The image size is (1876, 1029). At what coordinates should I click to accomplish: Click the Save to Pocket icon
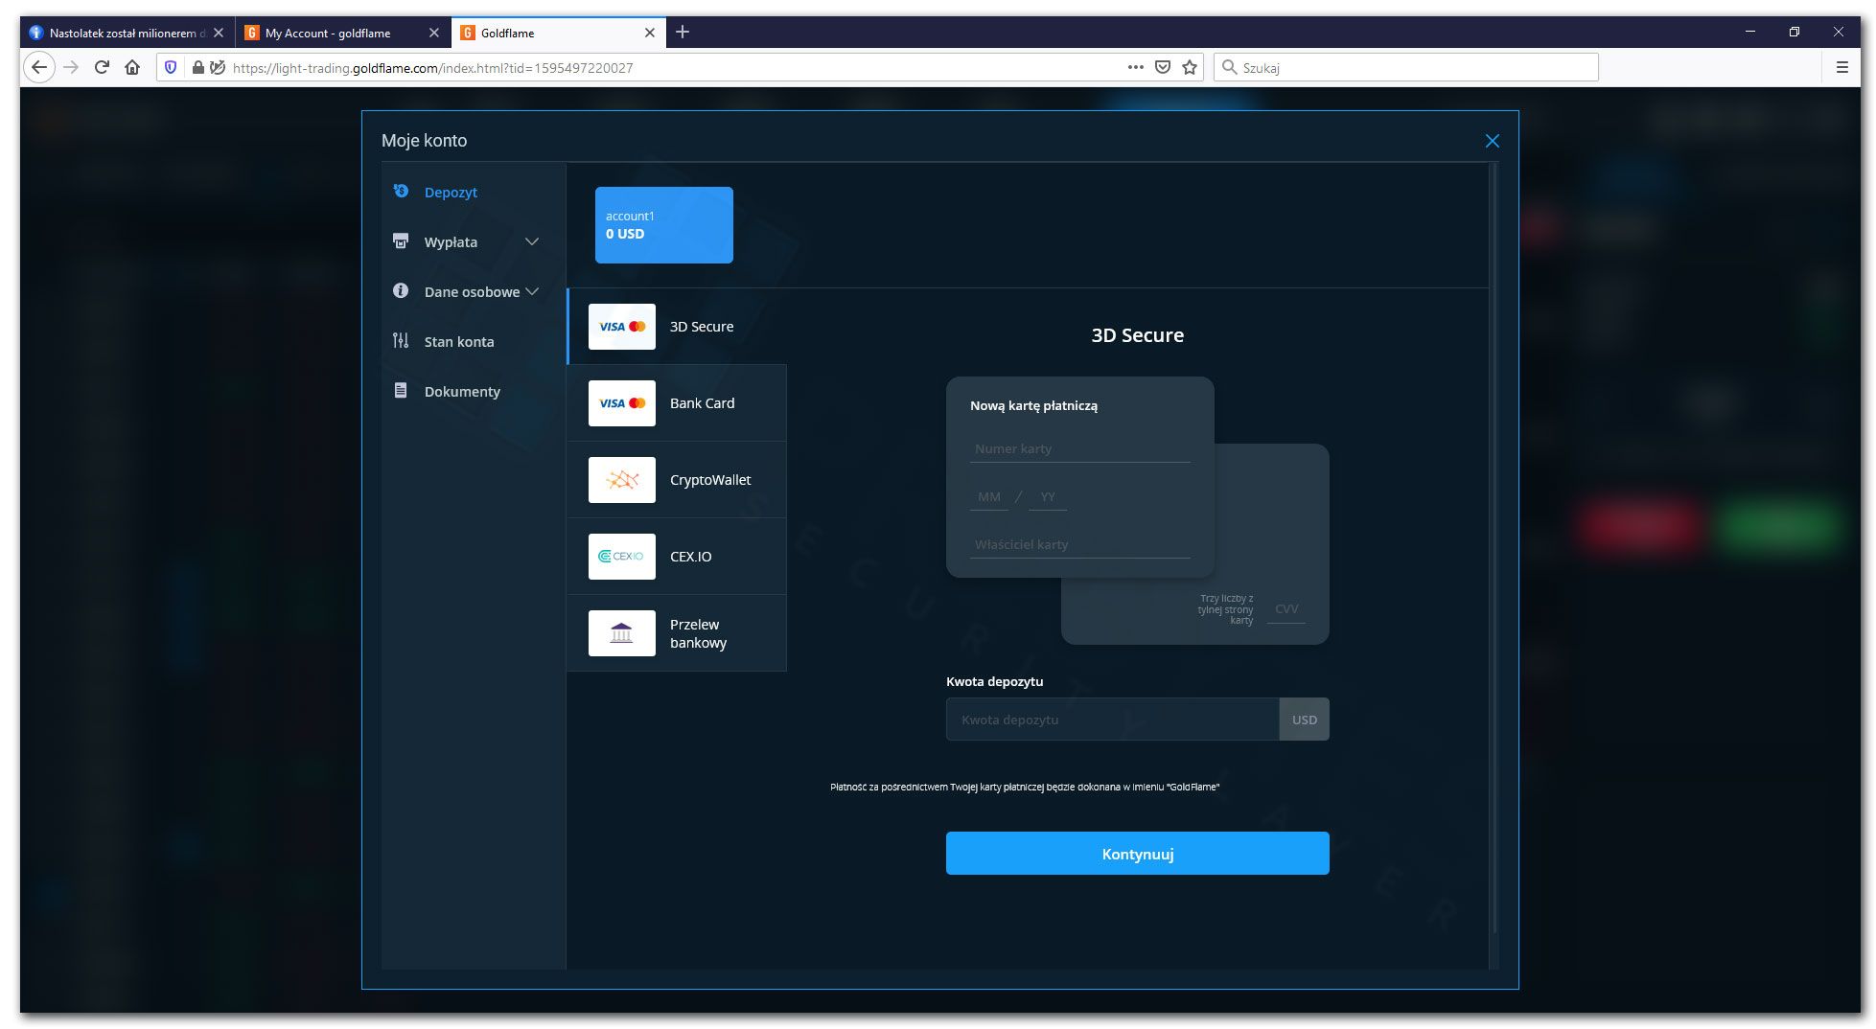1163,67
